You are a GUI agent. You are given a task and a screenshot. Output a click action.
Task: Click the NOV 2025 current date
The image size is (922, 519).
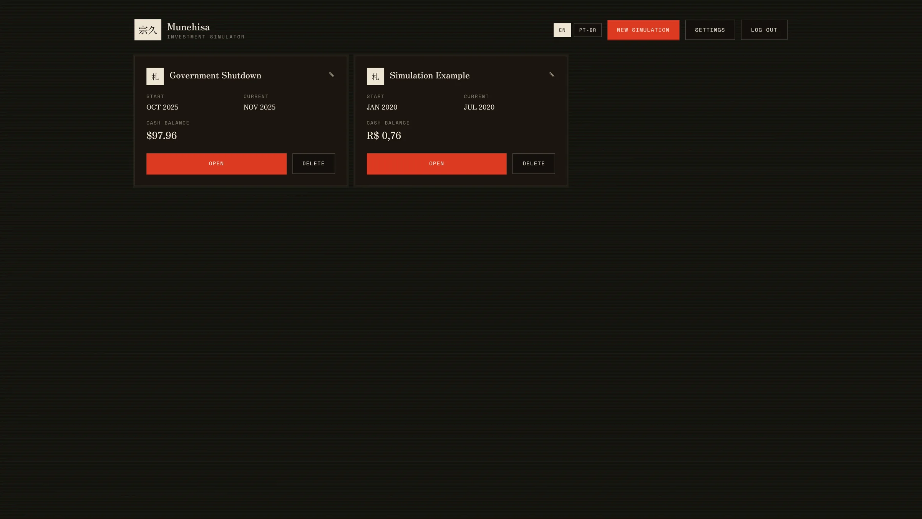259,107
